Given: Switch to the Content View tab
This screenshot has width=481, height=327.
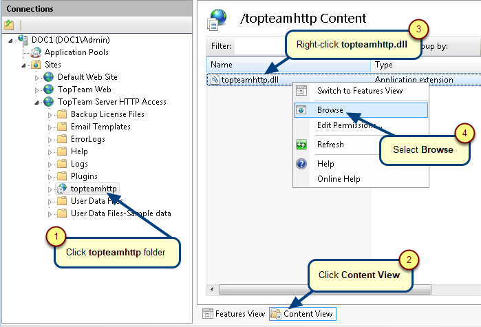Looking at the screenshot, I should point(303,314).
